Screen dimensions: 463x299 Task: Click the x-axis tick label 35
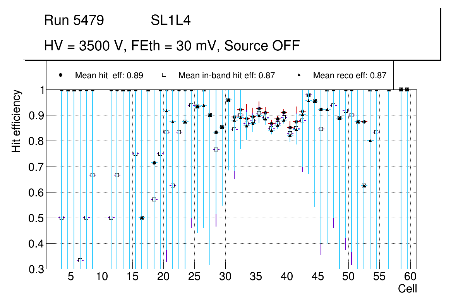pos(256,277)
